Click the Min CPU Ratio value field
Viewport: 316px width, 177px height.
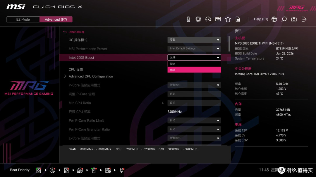194,103
